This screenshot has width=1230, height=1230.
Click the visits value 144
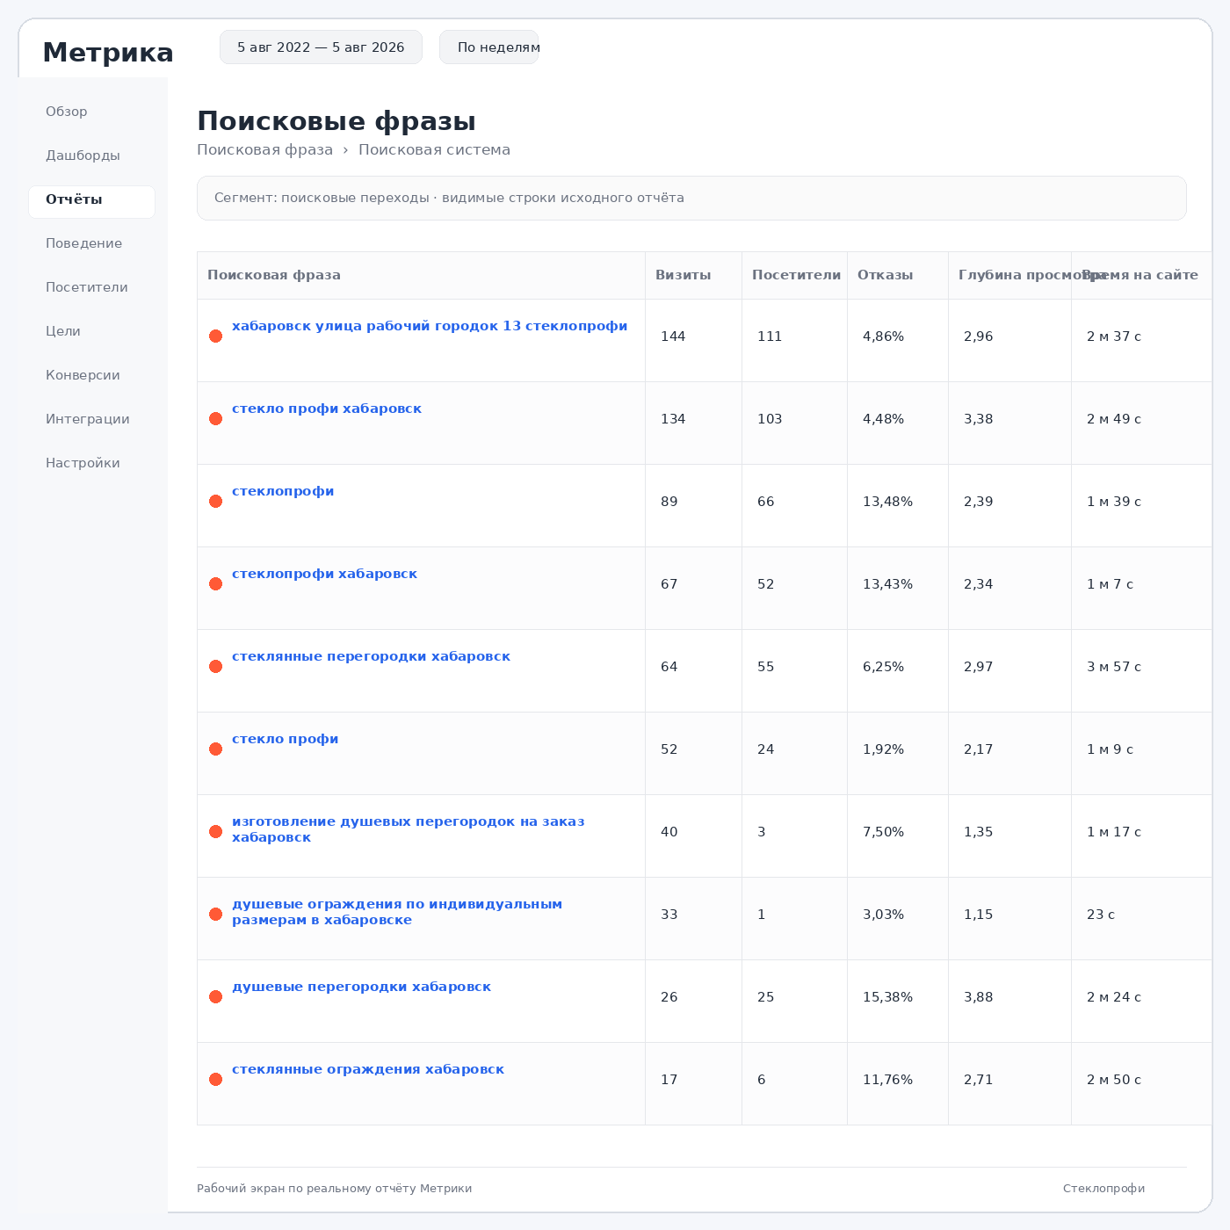click(673, 336)
